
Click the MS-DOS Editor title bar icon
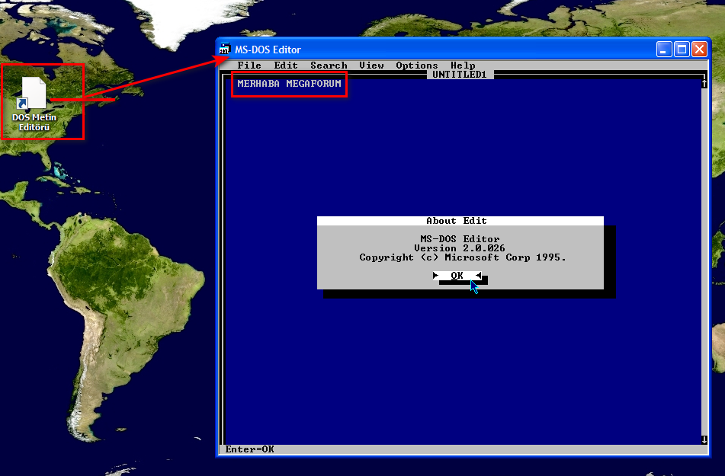pos(225,49)
